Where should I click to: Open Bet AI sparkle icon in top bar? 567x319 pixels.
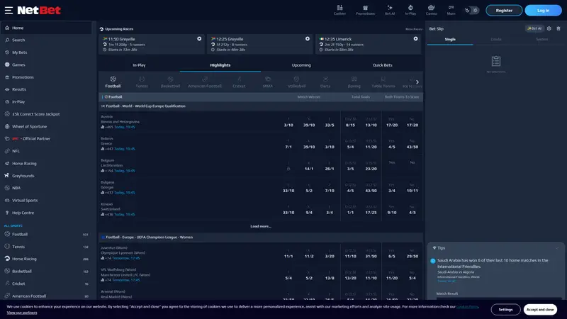click(390, 10)
